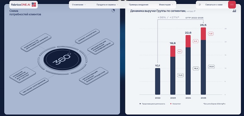The image size is (244, 116).
Task: Select the Бизнес-аналитика tile
Action: [x=87, y=36]
